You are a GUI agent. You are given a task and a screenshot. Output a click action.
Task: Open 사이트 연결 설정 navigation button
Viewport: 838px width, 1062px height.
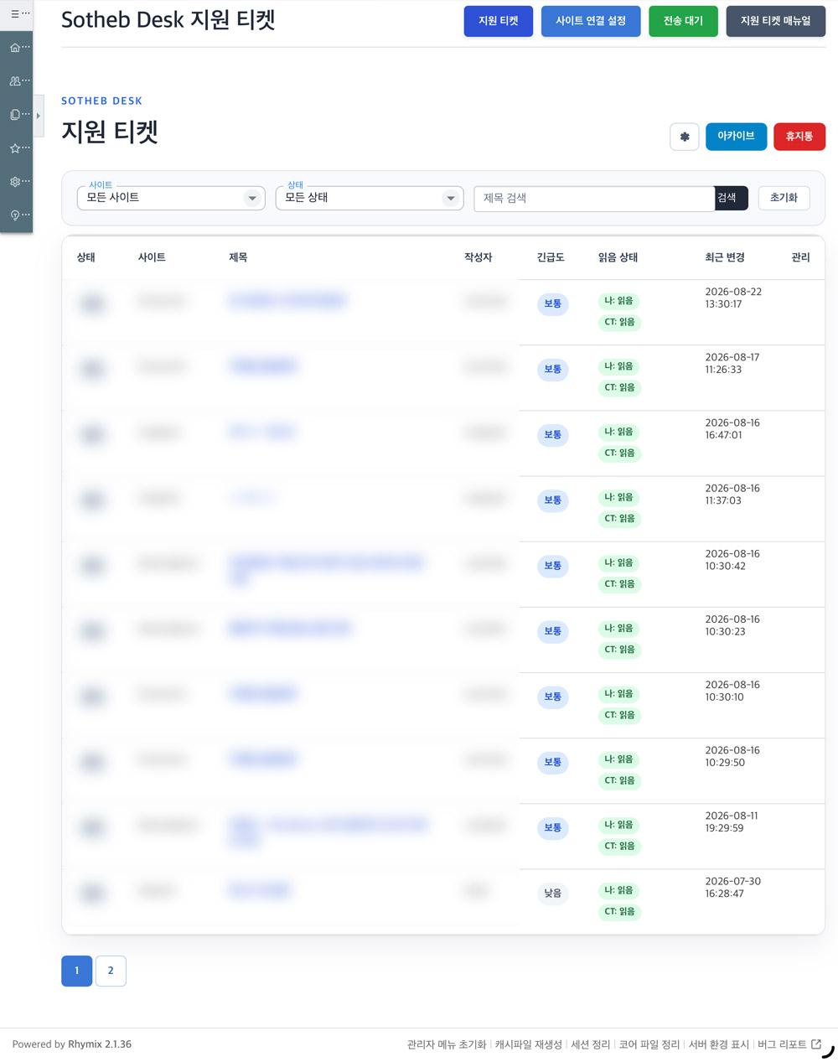tap(591, 21)
